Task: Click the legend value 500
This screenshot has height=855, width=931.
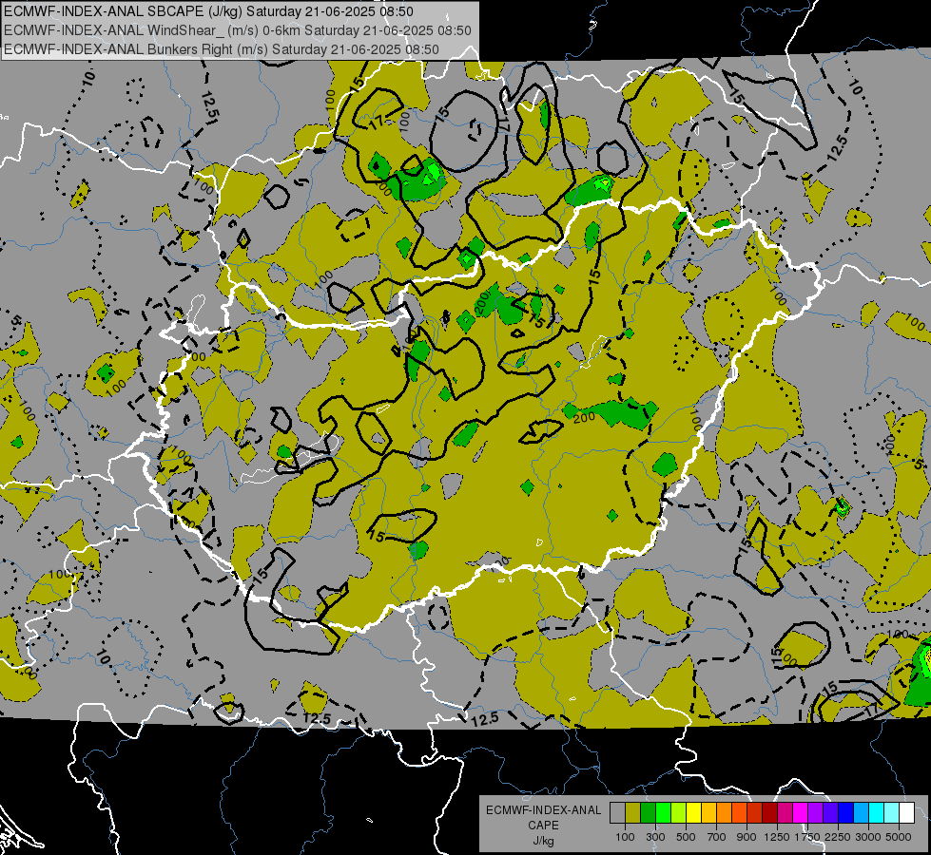Action: 686,837
